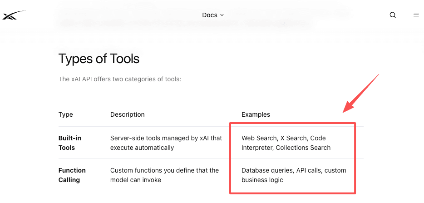Expand the Docs dropdown menu
Image resolution: width=424 pixels, height=203 pixels.
click(213, 15)
